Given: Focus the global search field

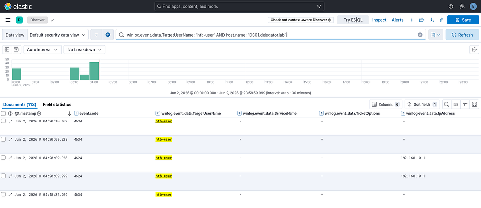Looking at the screenshot, I should [x=239, y=6].
